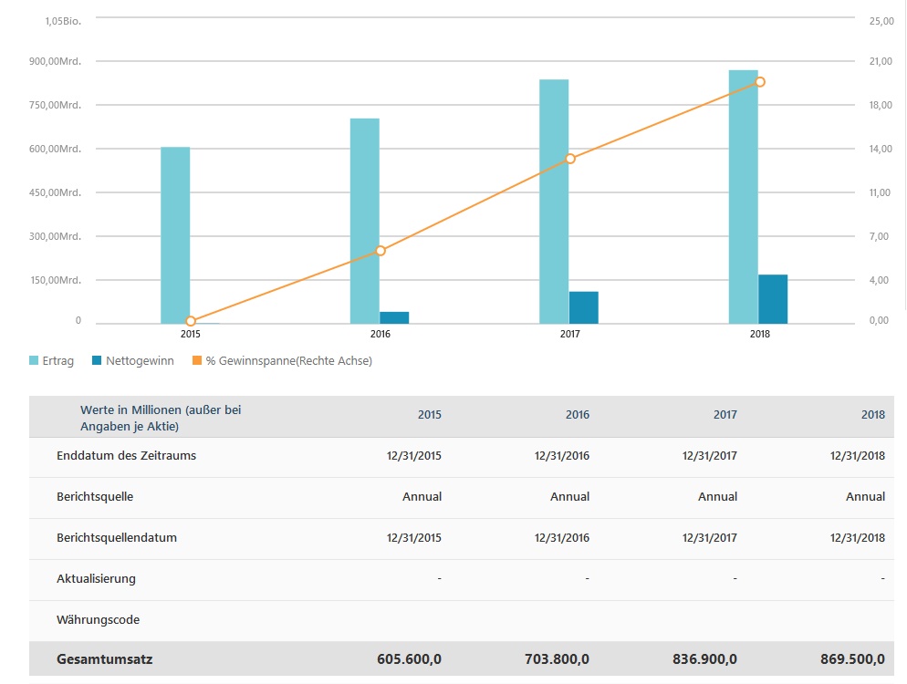The image size is (907, 684).
Task: Click the 2016 profit margin line marker
Action: pyautogui.click(x=381, y=251)
